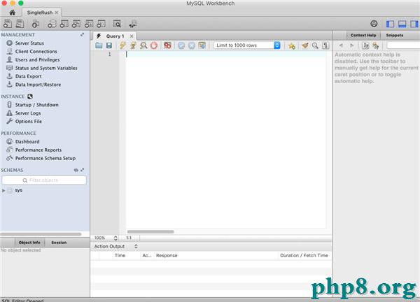Beautify the query with broom icon
The image size is (420, 302).
pyautogui.click(x=304, y=45)
